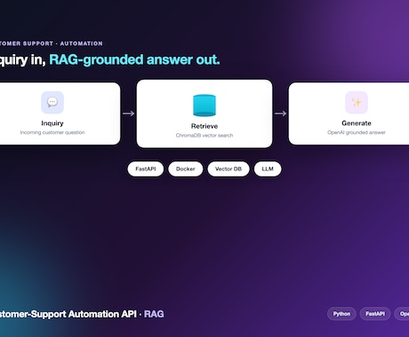
Task: Select the FastAPI pill under the diagram
Action: [146, 169]
